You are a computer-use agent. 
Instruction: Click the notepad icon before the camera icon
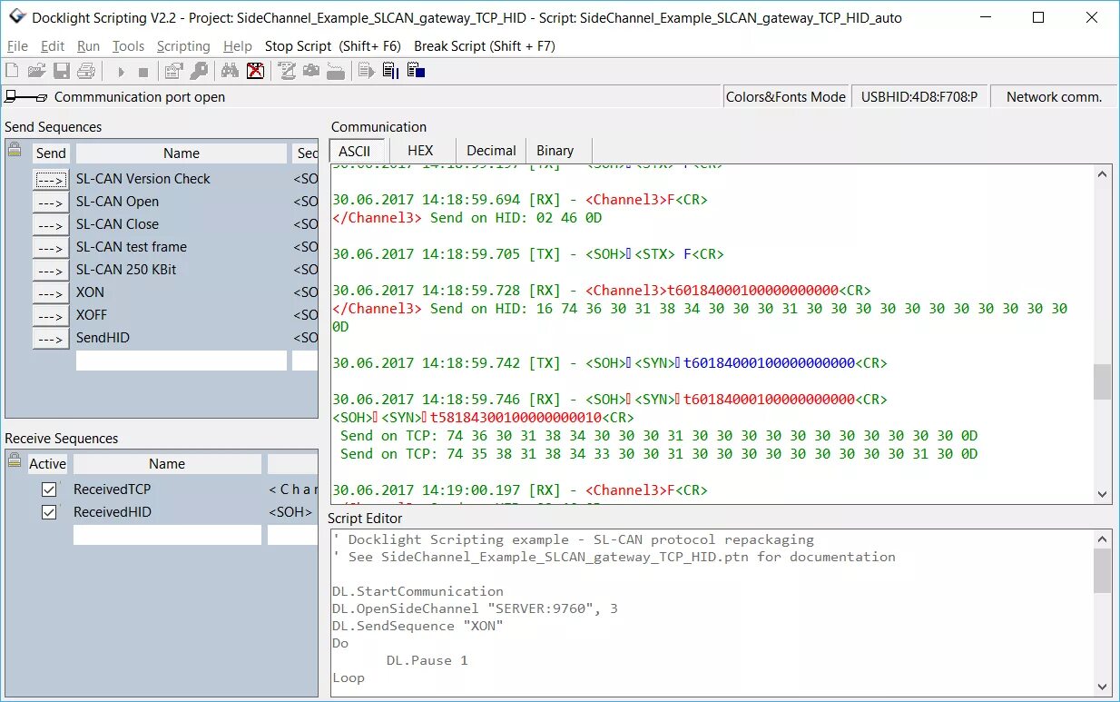(287, 71)
